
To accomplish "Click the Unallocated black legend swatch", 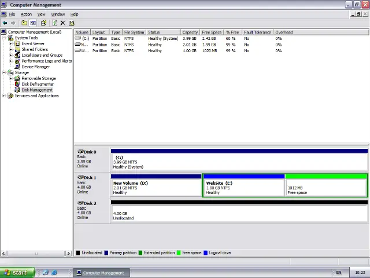I will coord(78,253).
